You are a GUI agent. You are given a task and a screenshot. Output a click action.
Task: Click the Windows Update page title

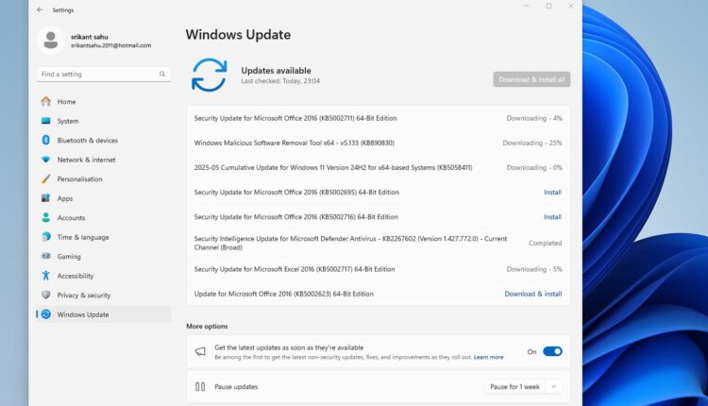pyautogui.click(x=238, y=35)
